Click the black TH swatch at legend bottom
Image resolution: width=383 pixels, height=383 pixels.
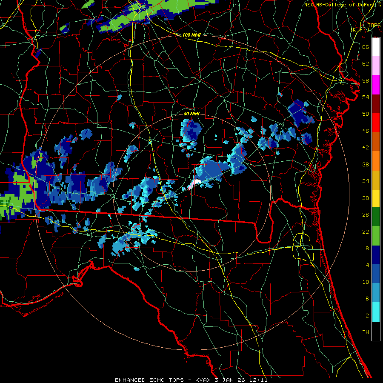pyautogui.click(x=376, y=331)
